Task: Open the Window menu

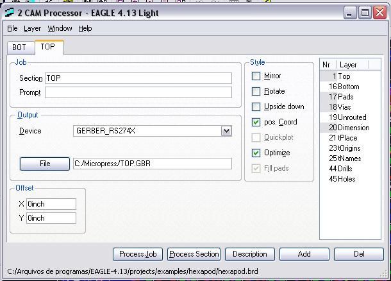Action: point(60,28)
